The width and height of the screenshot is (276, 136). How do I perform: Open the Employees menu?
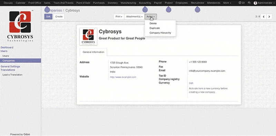[x=182, y=3]
